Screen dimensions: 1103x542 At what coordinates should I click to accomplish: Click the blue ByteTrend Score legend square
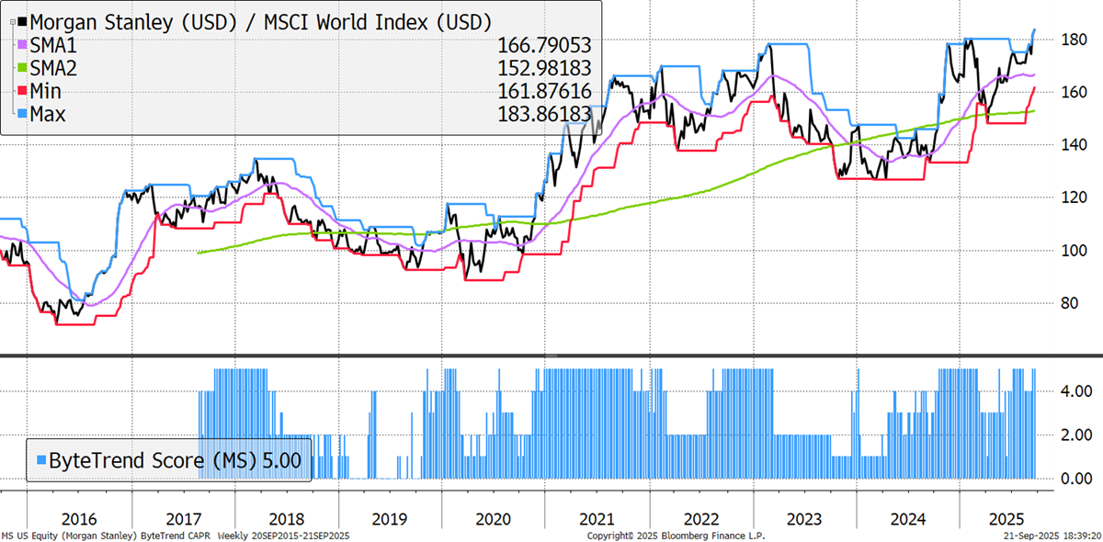(41, 460)
